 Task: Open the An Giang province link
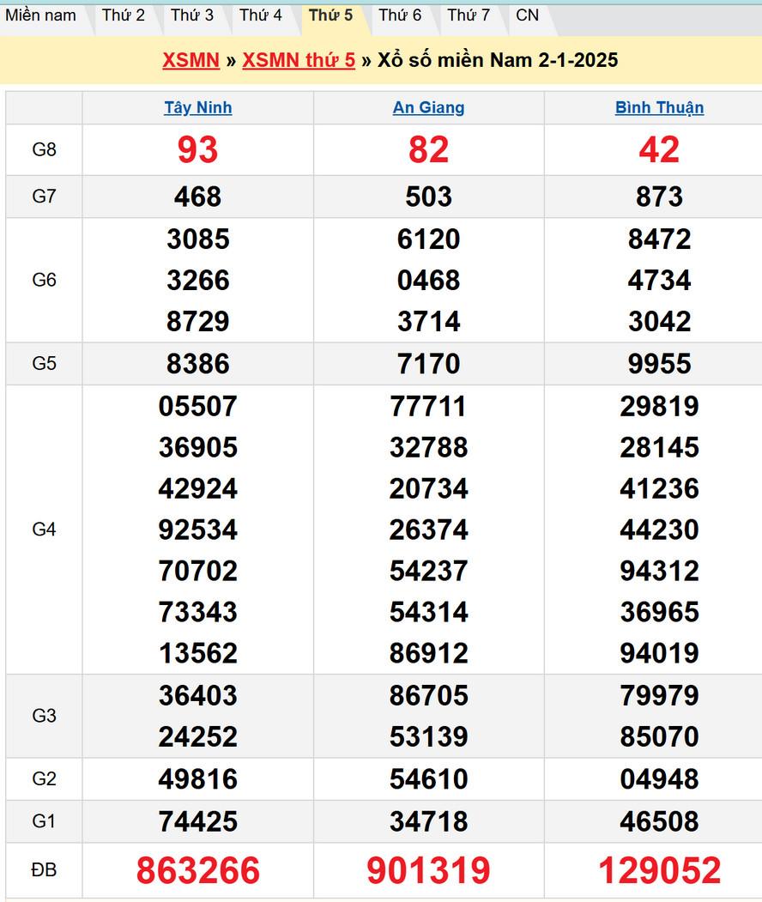click(429, 107)
